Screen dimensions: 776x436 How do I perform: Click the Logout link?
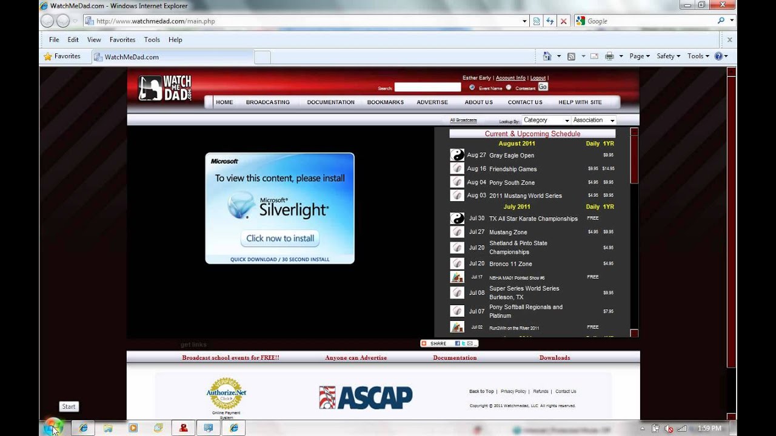(x=538, y=78)
